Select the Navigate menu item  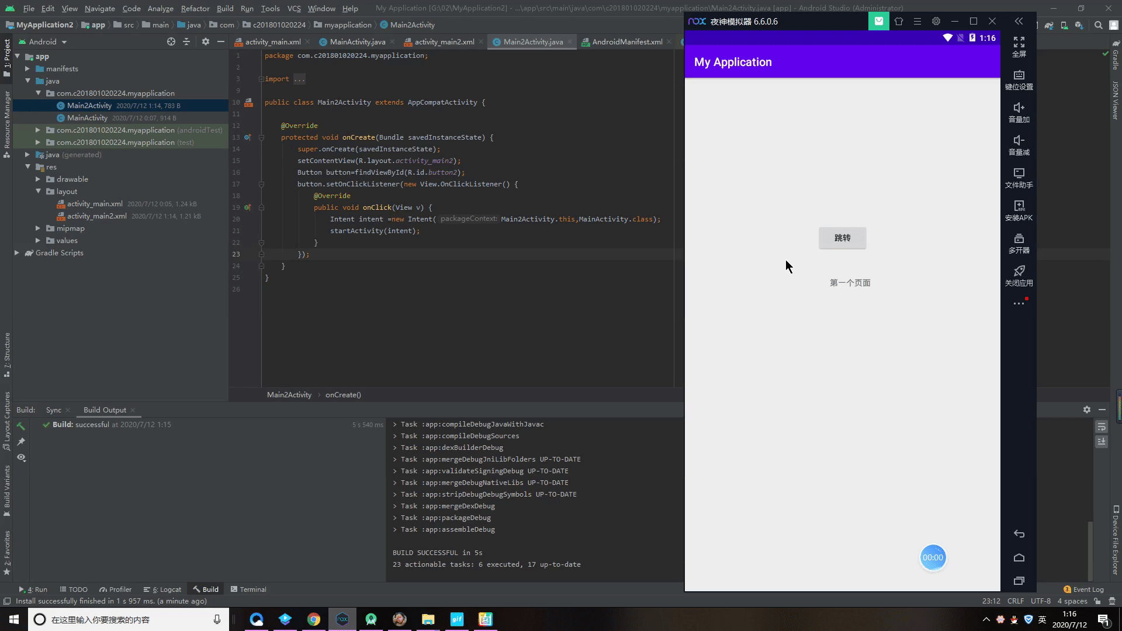(x=99, y=8)
